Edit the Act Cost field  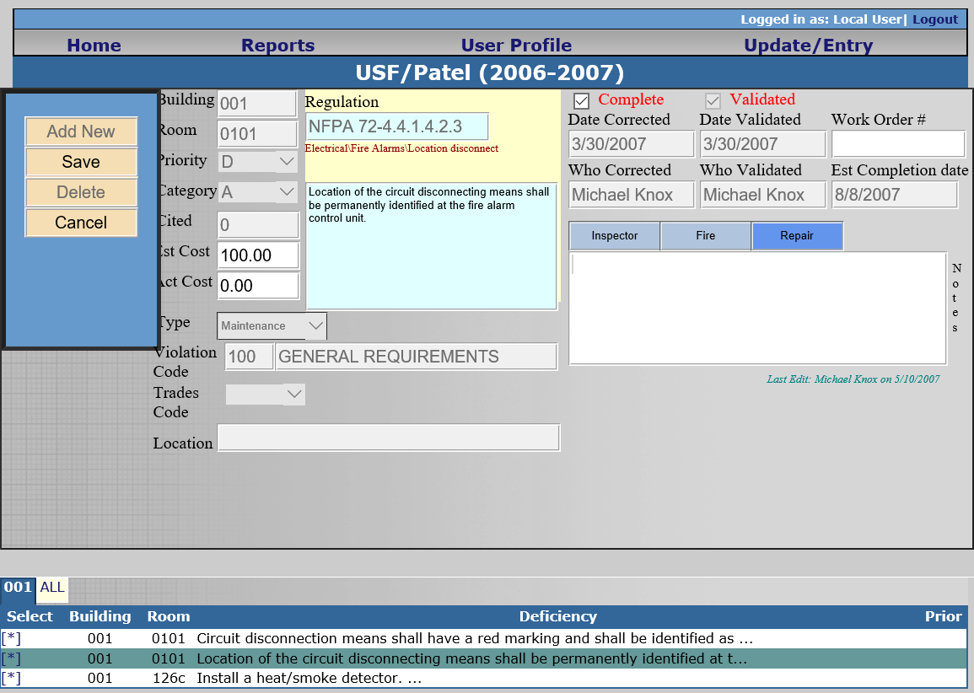pyautogui.click(x=258, y=286)
